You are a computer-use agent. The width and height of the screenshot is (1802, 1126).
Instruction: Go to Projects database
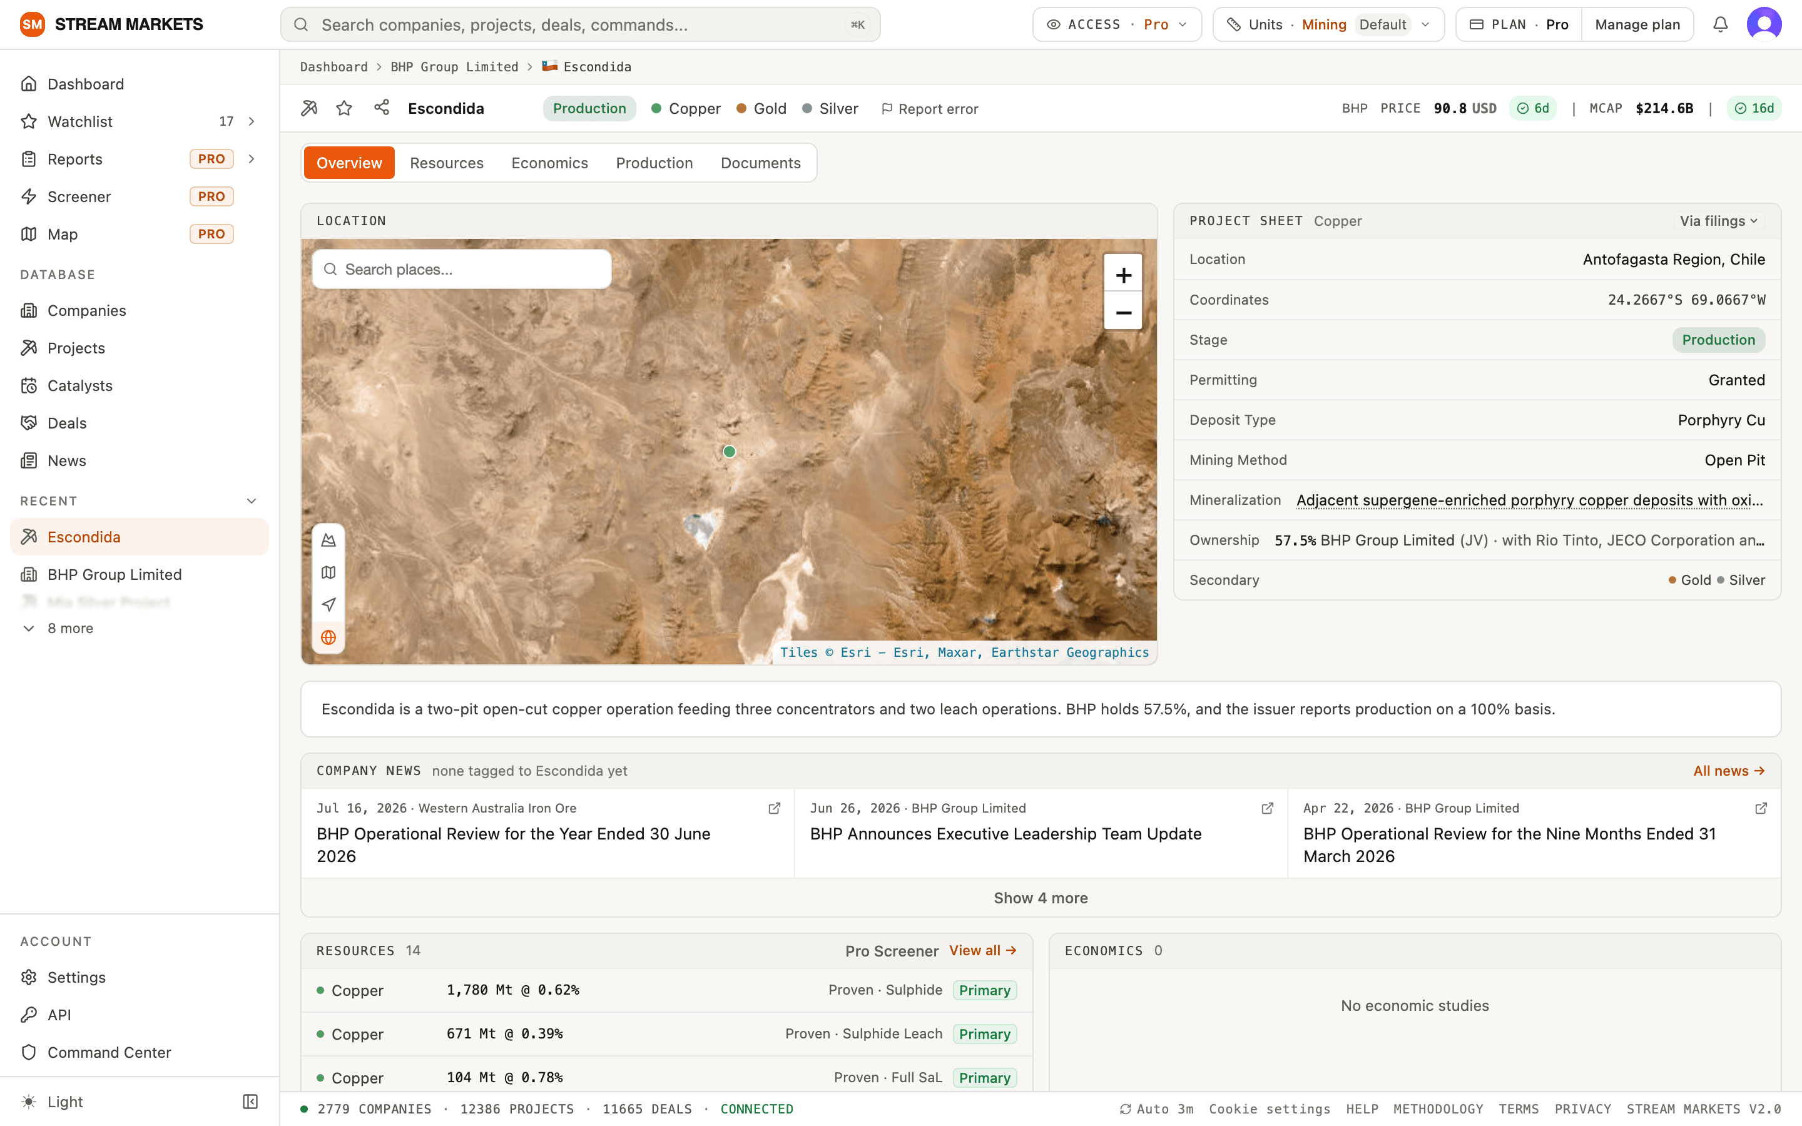[x=140, y=348]
